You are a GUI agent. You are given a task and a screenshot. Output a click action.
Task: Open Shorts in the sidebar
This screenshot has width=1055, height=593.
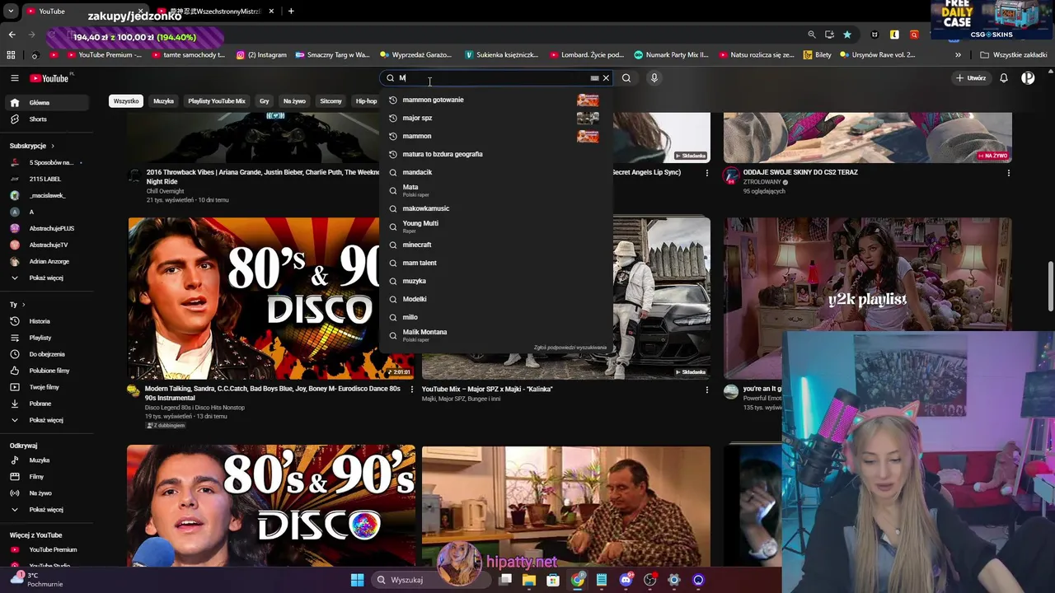click(x=47, y=119)
